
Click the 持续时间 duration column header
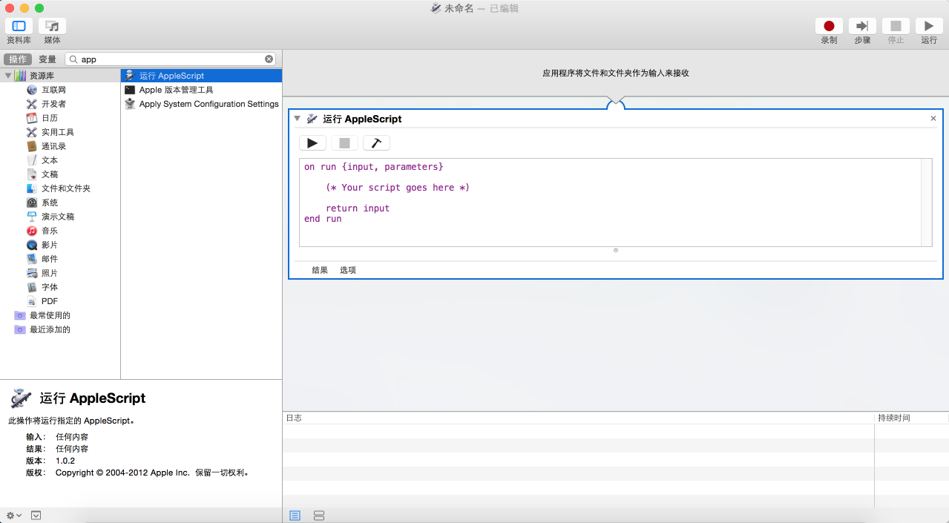911,418
